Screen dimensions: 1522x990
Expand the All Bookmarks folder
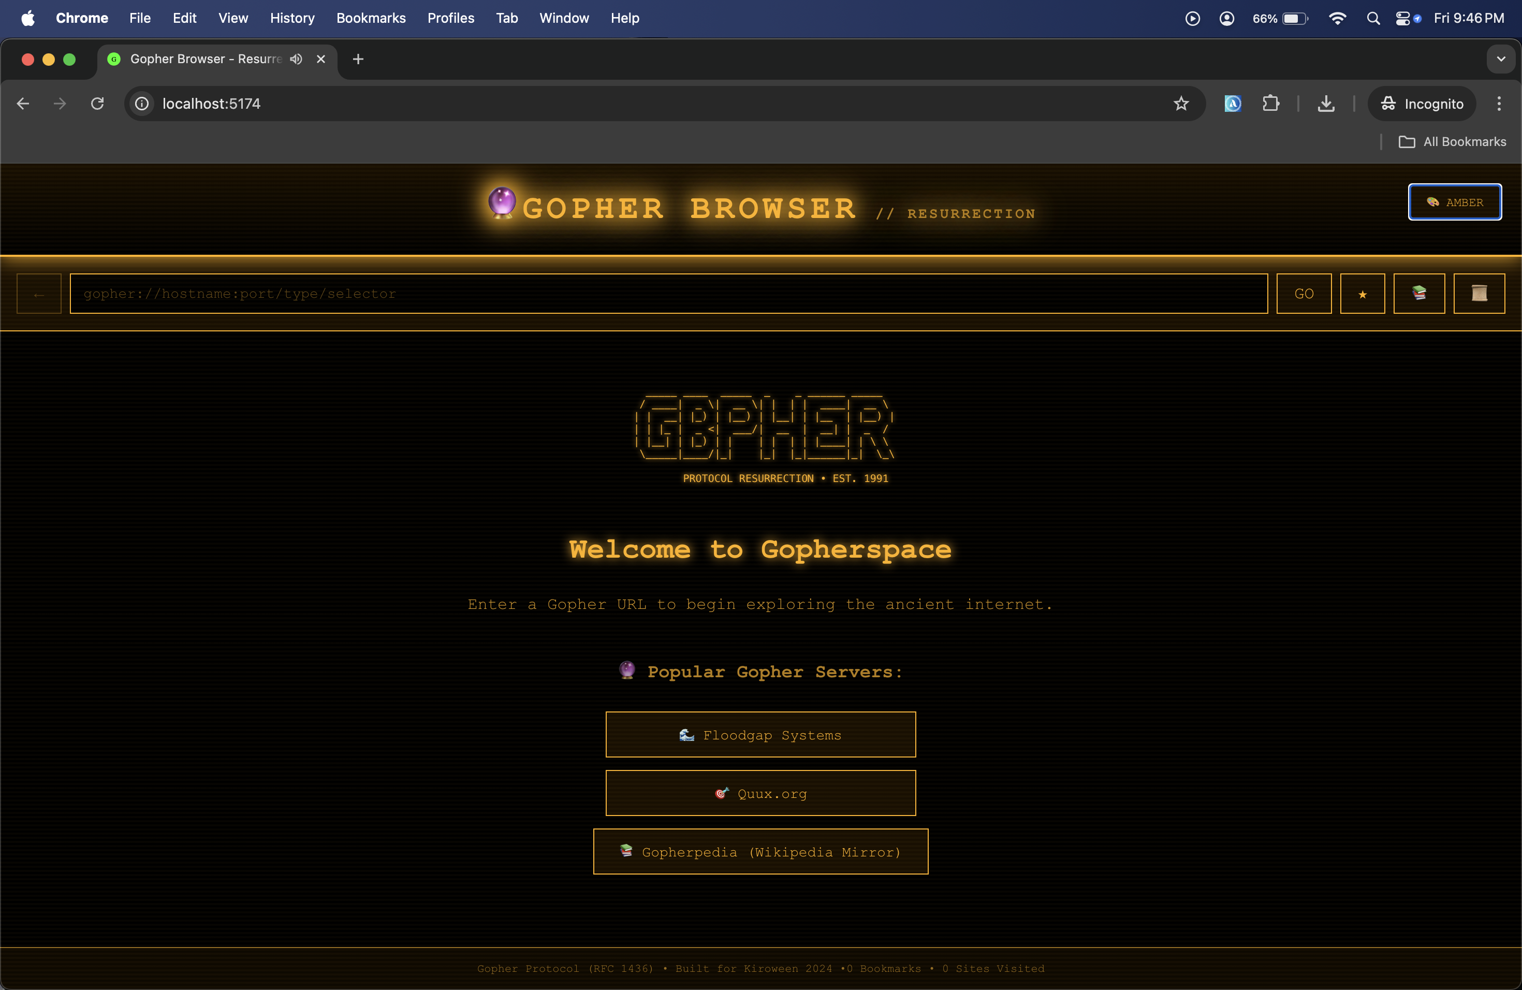(1452, 142)
